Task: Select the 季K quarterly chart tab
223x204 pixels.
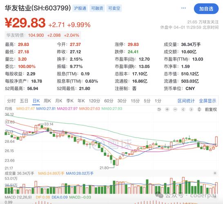Action: pos(70,101)
